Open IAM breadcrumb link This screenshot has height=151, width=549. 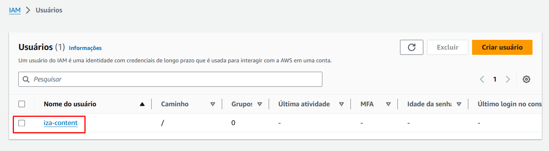[15, 10]
